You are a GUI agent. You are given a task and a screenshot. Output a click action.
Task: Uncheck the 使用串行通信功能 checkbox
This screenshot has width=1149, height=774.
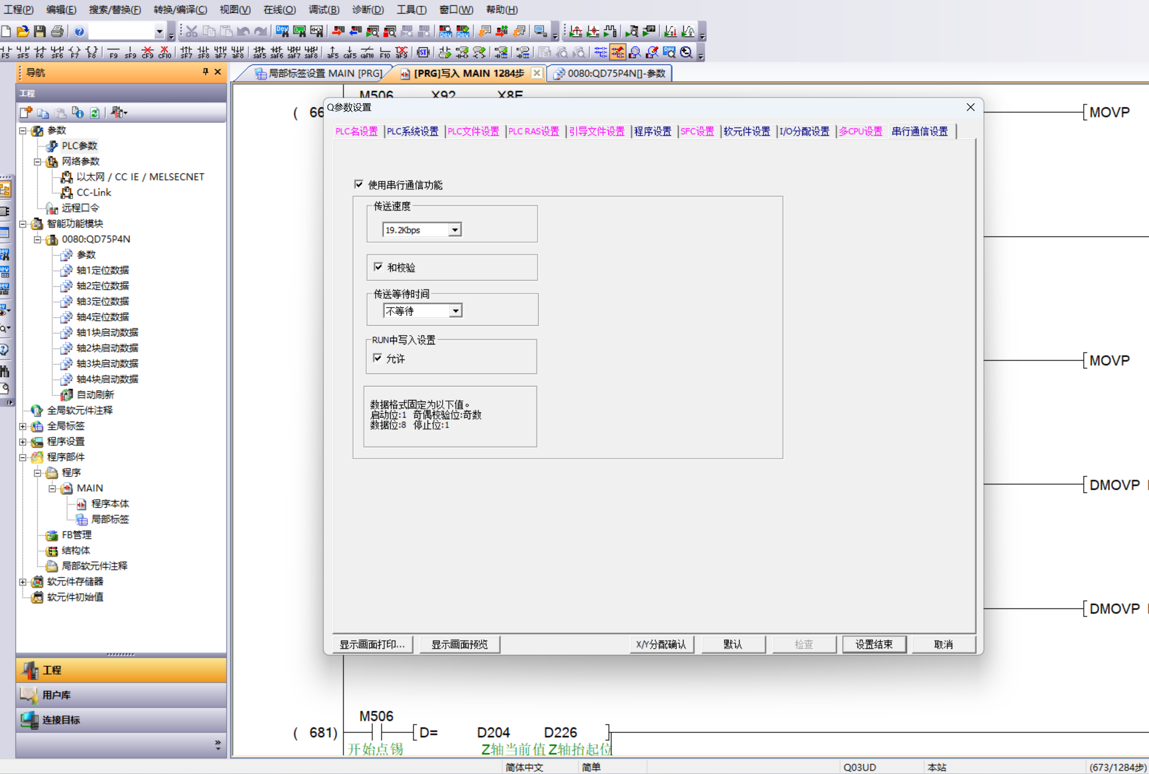359,185
